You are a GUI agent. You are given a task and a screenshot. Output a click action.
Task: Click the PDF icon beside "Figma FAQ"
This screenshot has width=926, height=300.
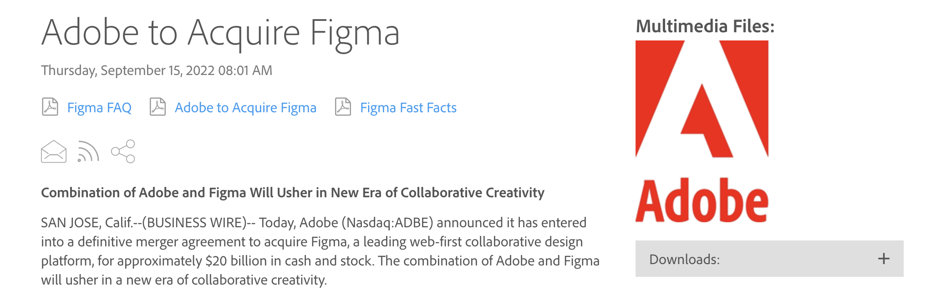tap(51, 107)
